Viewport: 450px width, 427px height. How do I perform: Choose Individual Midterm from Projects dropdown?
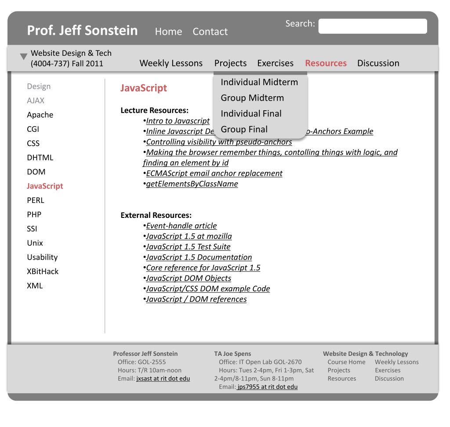click(x=259, y=82)
